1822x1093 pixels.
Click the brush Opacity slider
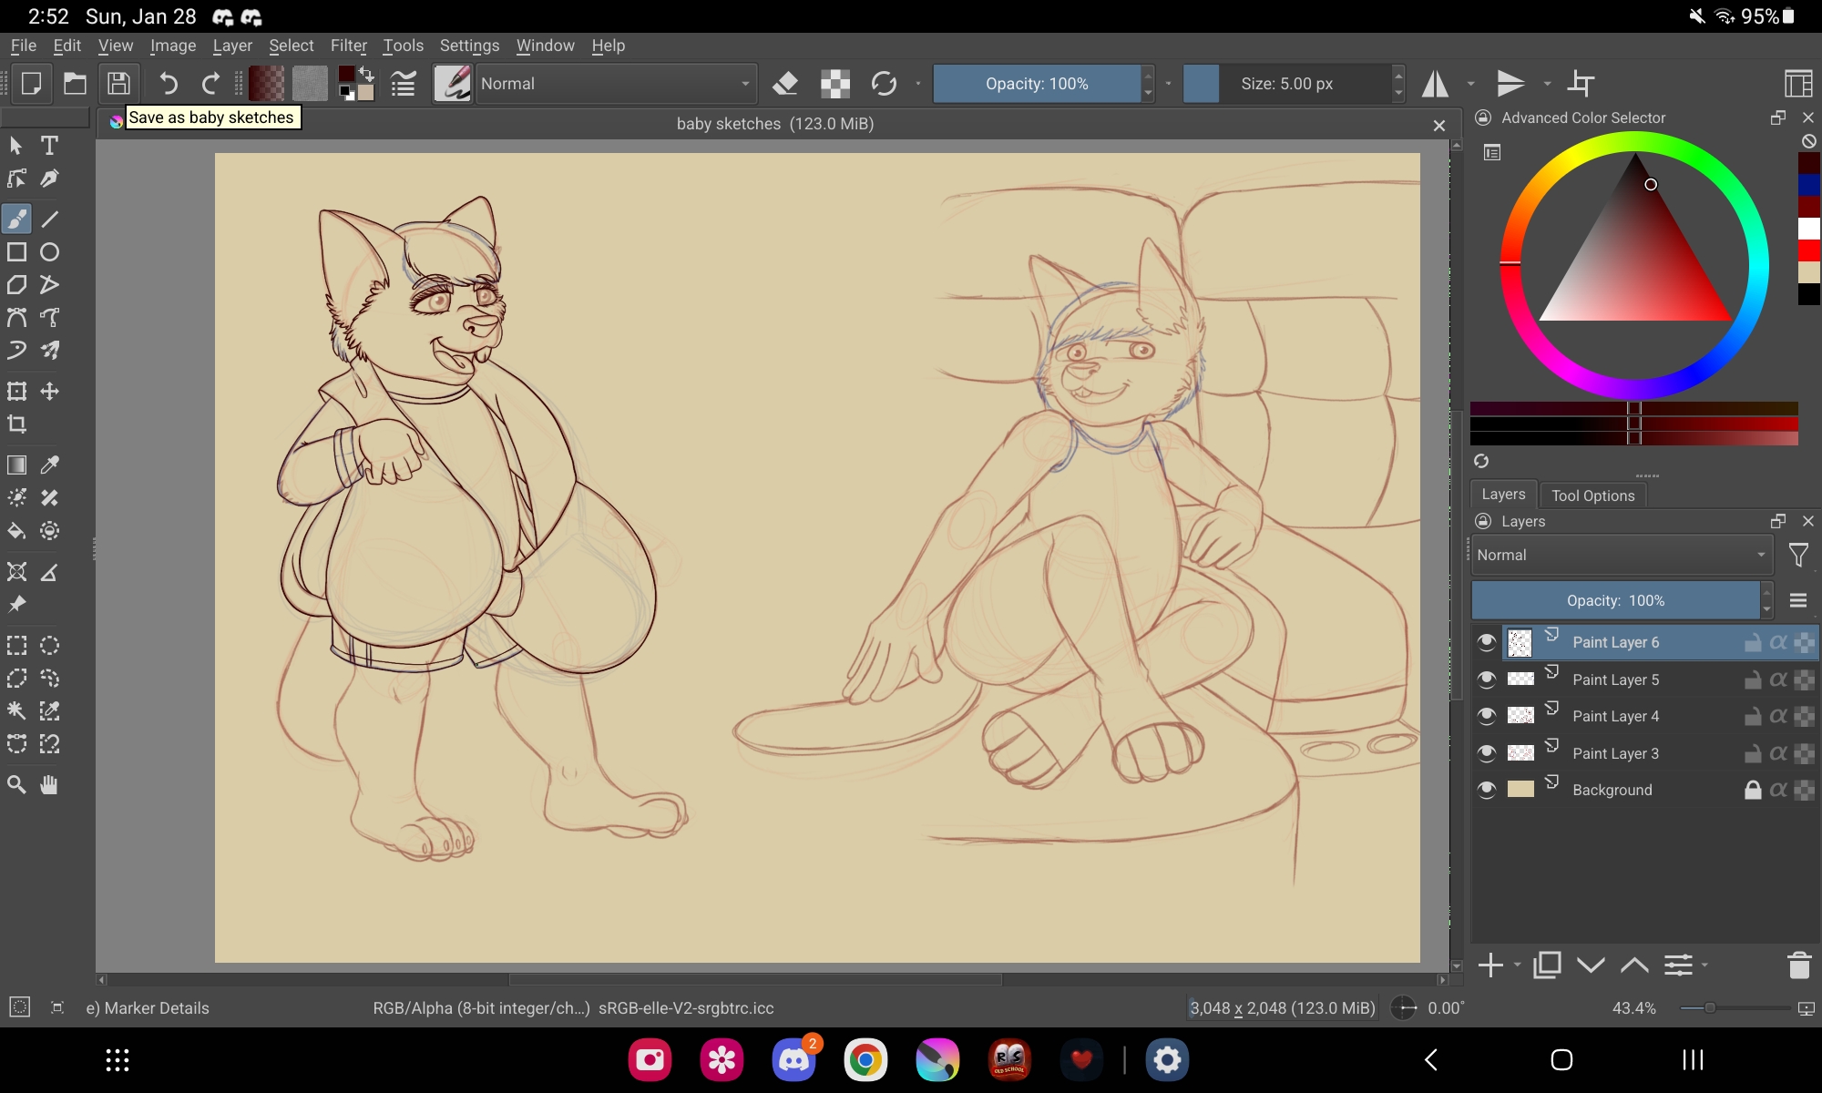1037,84
